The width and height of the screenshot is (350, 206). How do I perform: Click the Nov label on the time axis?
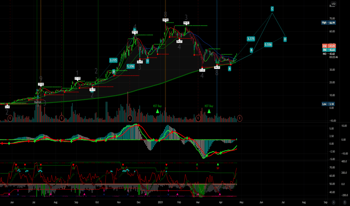[x=119, y=202]
